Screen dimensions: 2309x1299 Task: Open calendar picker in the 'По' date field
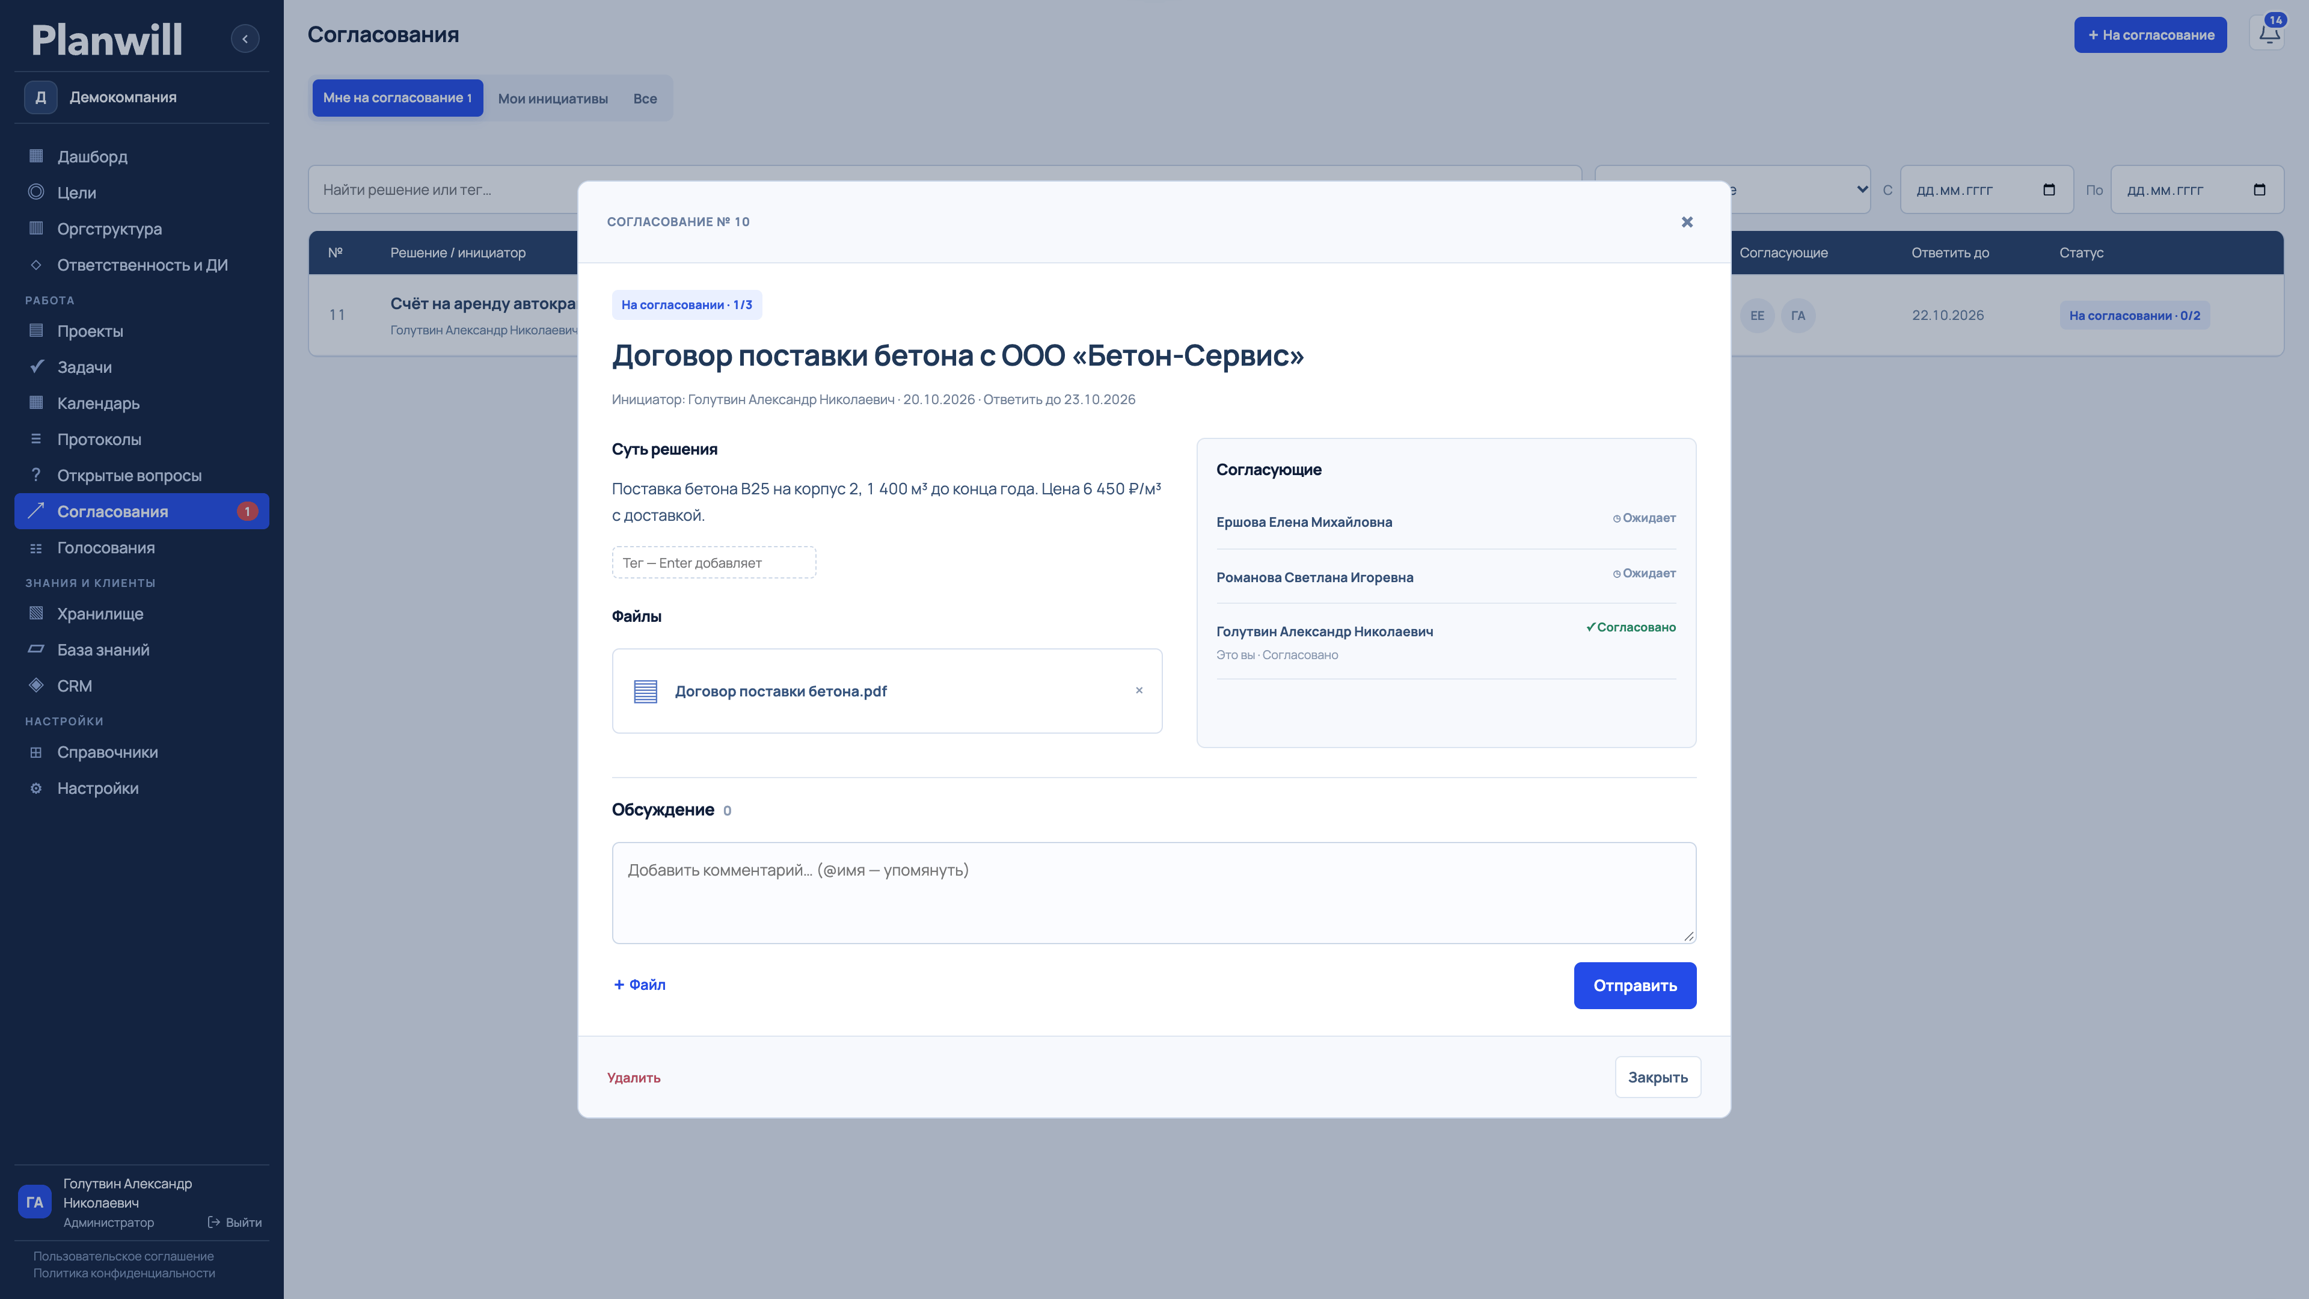click(2259, 189)
